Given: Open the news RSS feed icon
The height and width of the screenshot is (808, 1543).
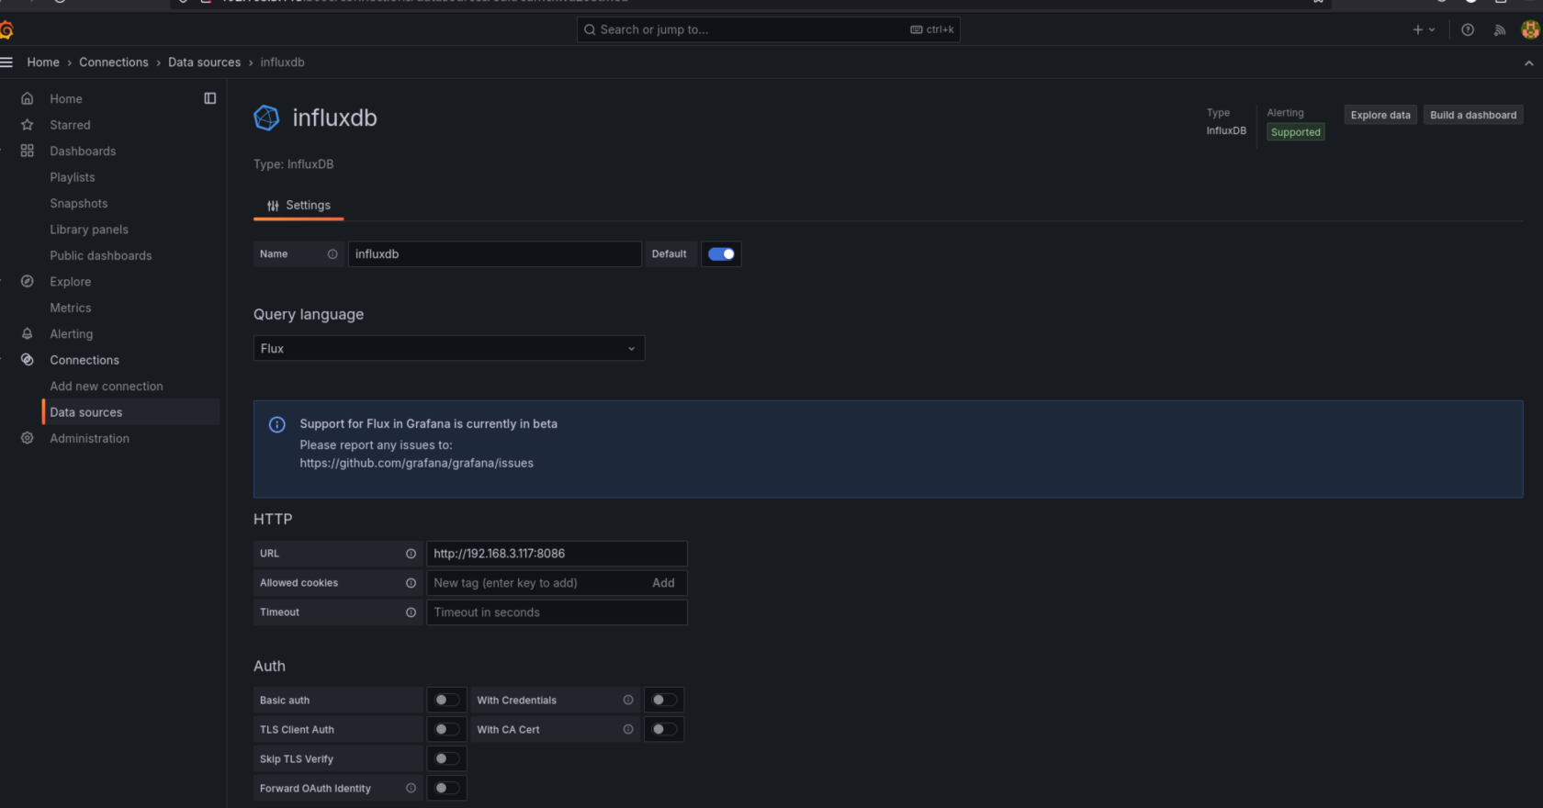Looking at the screenshot, I should pos(1499,30).
